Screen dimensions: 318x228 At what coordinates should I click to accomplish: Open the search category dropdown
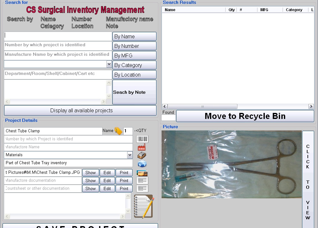109,64
